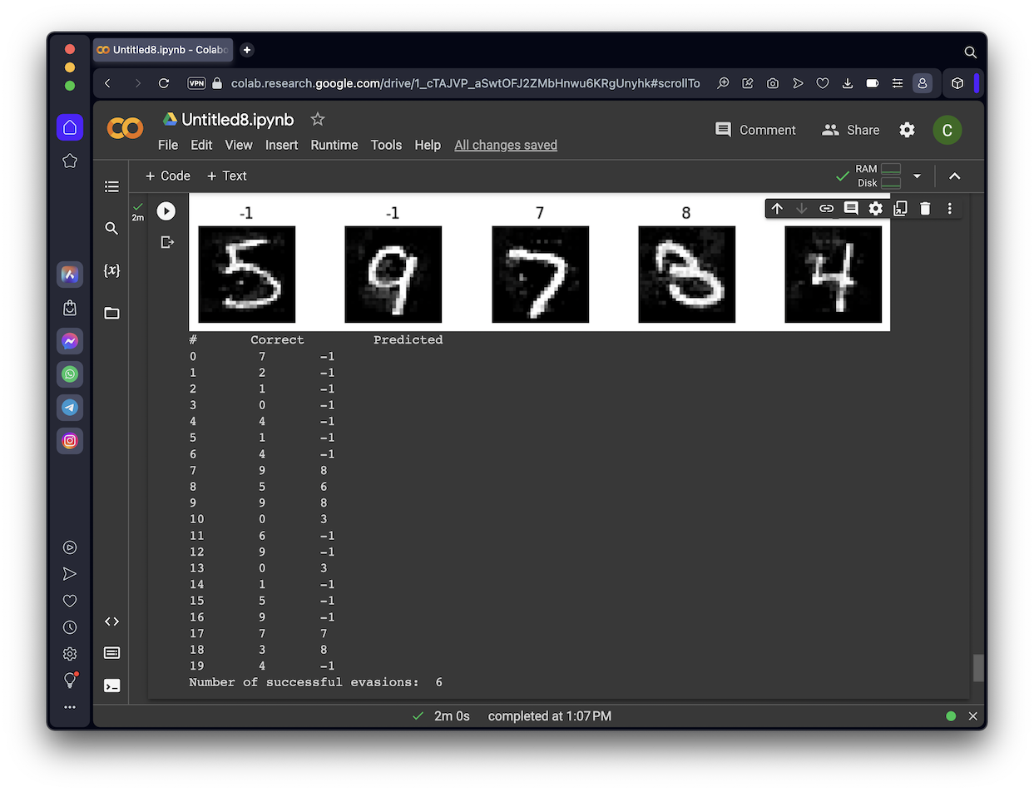Open Opera downloads icon

(x=848, y=83)
